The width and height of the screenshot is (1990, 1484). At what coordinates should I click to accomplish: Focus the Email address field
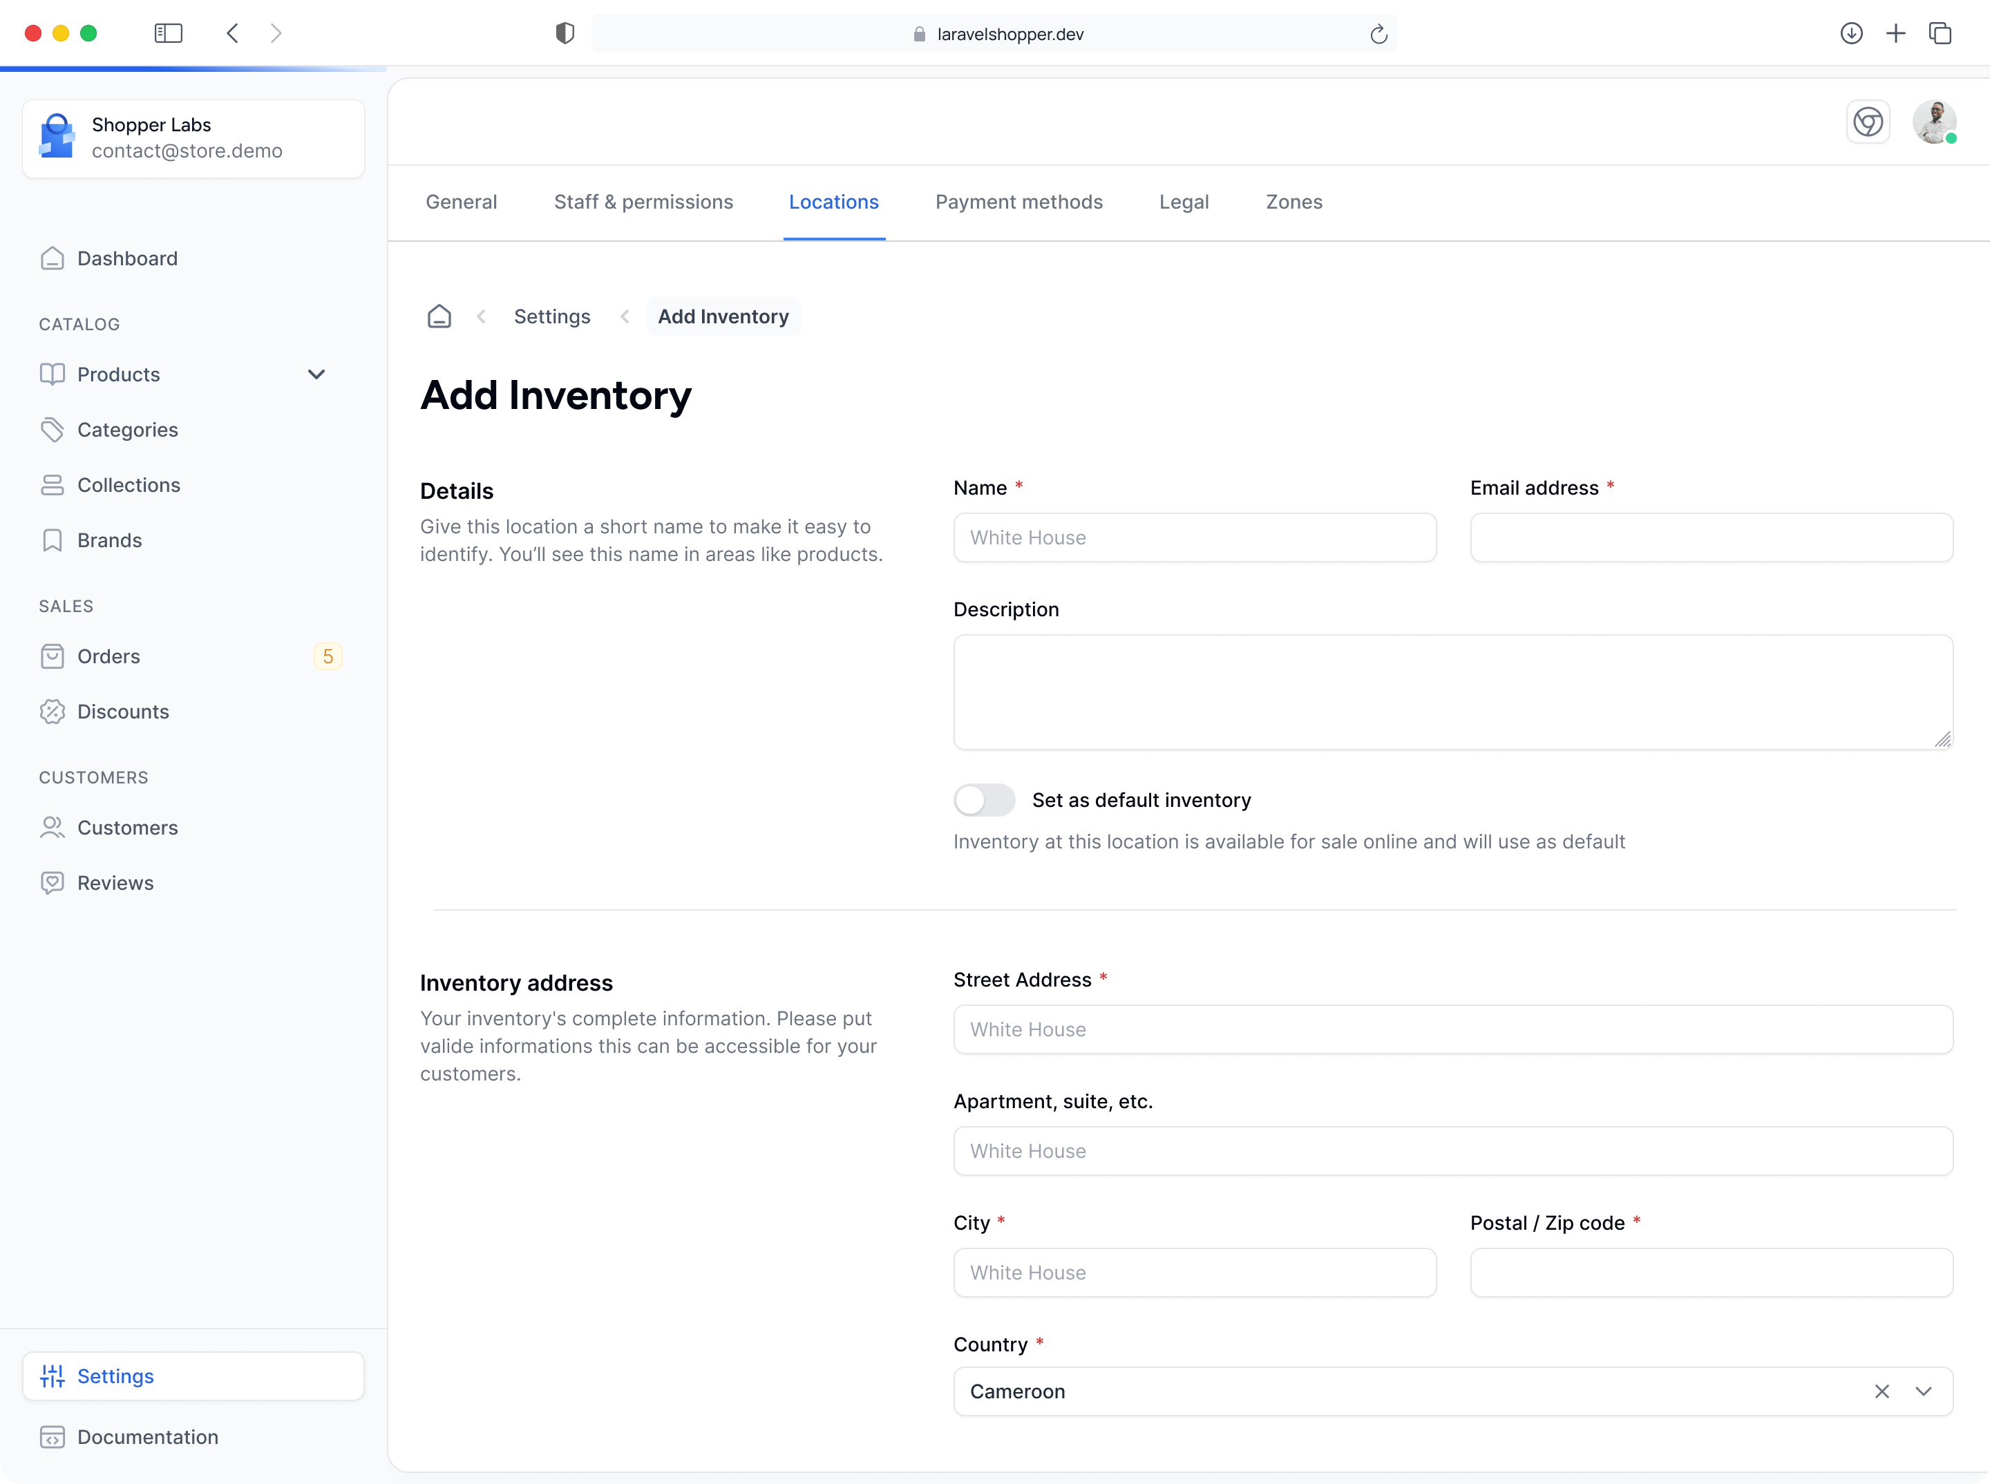click(x=1711, y=538)
